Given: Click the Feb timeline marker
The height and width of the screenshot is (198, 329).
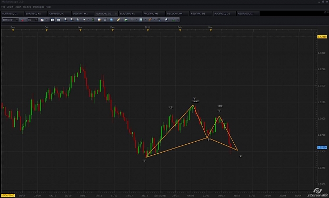Looking at the screenshot, I should [180, 30].
